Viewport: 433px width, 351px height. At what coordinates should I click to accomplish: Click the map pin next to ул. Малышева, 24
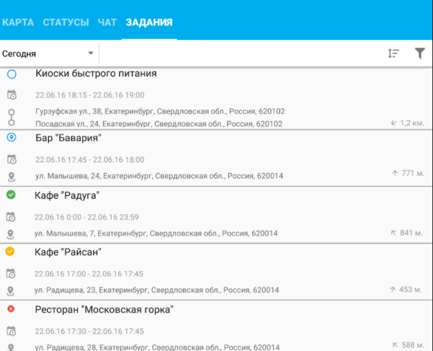click(x=11, y=177)
